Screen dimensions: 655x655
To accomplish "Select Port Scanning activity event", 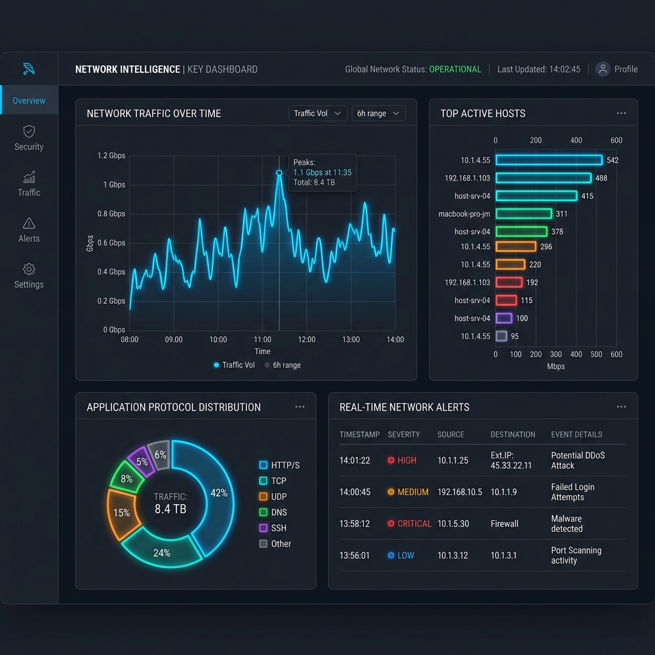I will pyautogui.click(x=576, y=556).
